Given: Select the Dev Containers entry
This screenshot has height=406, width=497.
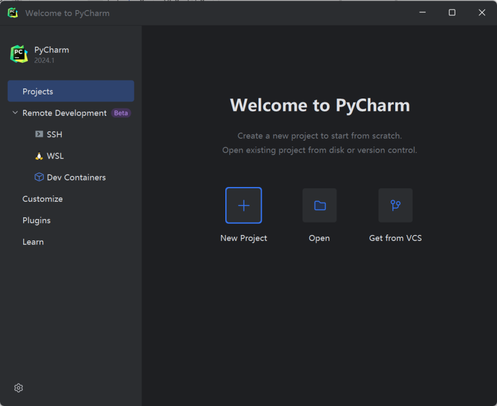Looking at the screenshot, I should point(76,177).
